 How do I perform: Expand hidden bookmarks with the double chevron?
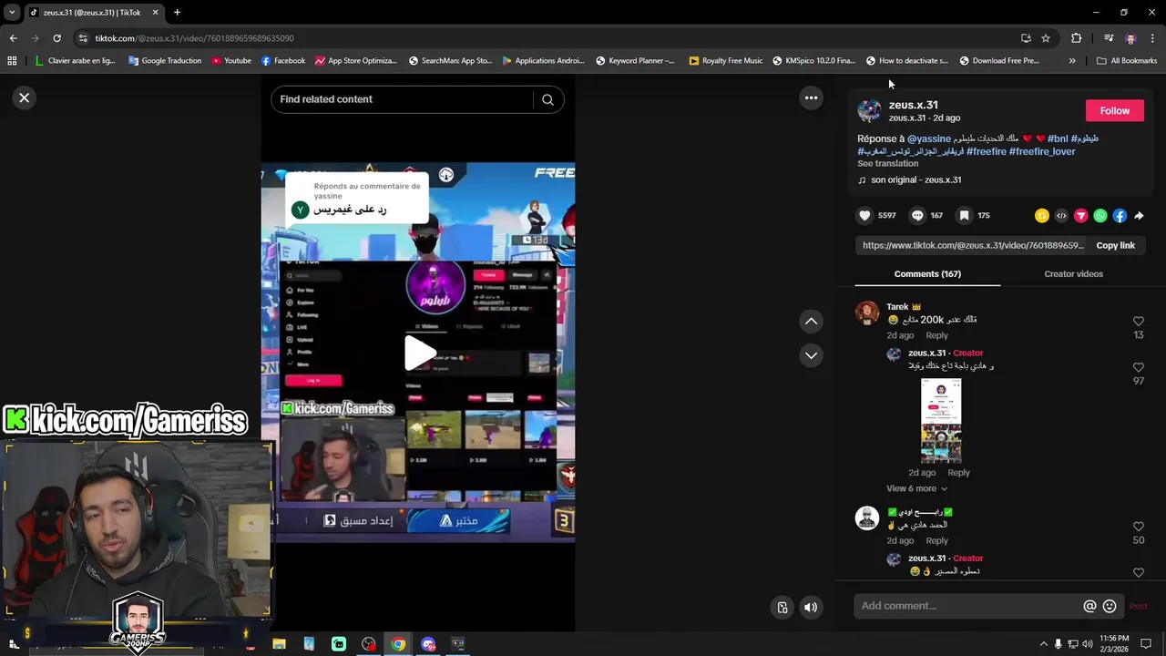[1072, 61]
